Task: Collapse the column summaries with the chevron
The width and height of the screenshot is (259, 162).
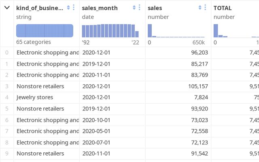Action: (x=6, y=8)
